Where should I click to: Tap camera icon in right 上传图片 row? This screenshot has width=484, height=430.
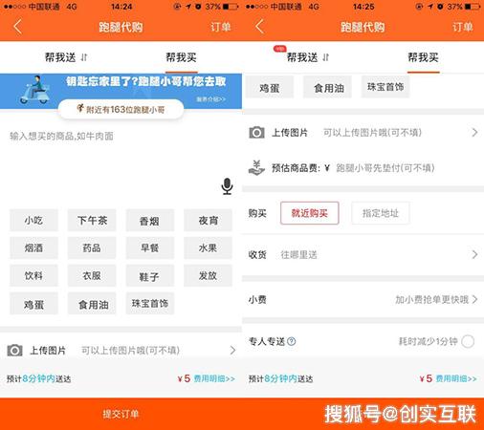[x=256, y=132]
